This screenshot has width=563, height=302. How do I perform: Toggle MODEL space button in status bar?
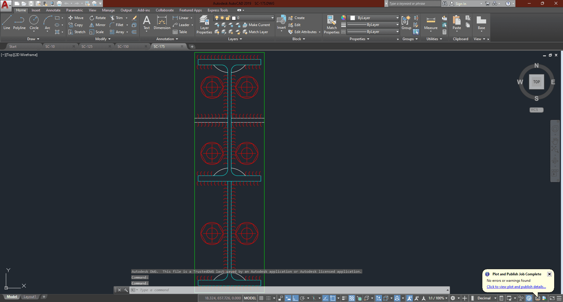[250, 298]
